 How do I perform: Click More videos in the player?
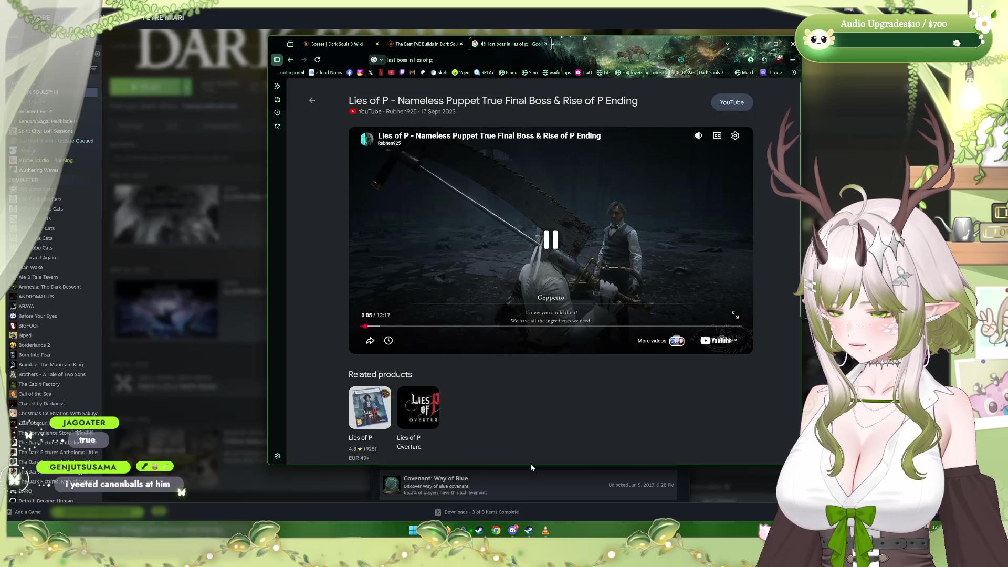click(x=660, y=341)
